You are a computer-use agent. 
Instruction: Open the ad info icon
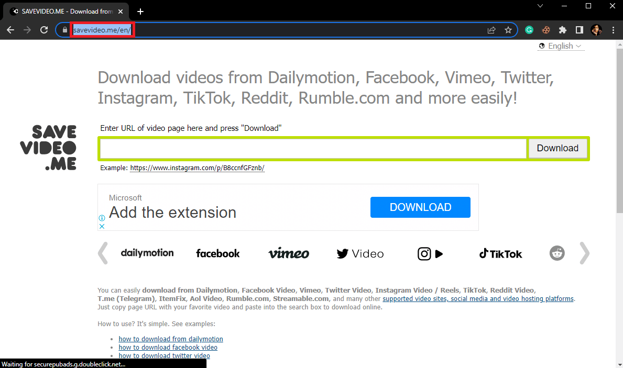[102, 218]
